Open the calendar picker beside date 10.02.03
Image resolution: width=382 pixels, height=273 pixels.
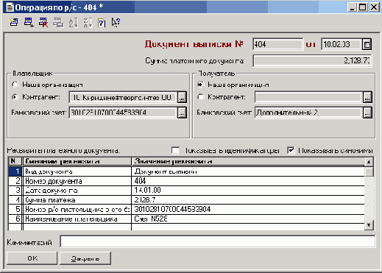tap(367, 44)
